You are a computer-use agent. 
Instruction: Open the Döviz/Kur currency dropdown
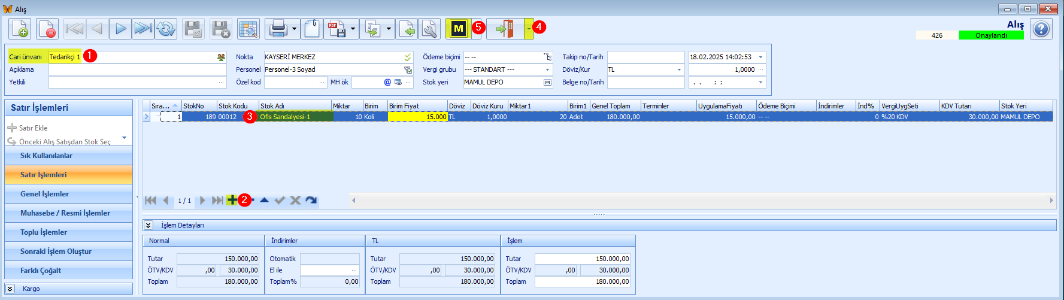click(679, 69)
